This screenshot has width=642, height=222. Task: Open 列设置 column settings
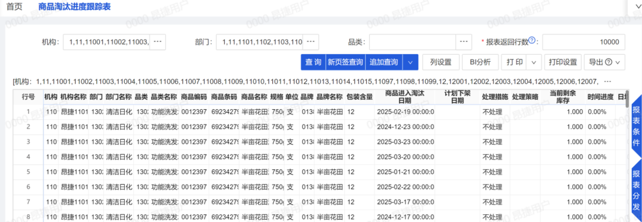tap(441, 62)
